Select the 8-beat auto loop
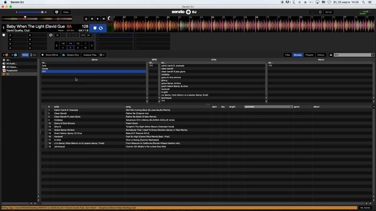The height and width of the screenshot is (211, 376). [78, 48]
